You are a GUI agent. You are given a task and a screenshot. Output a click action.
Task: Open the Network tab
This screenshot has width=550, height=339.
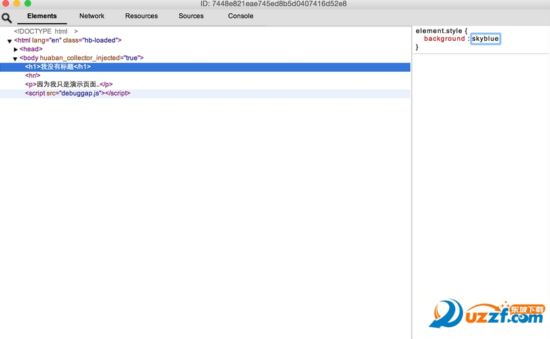92,16
